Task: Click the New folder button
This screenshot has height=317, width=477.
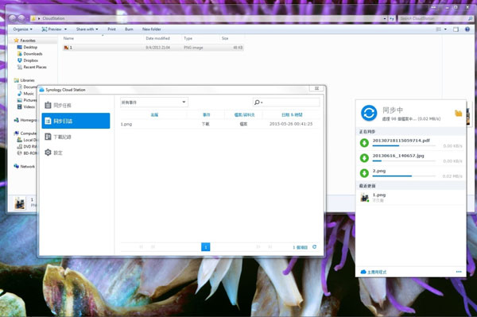Action: tap(152, 29)
